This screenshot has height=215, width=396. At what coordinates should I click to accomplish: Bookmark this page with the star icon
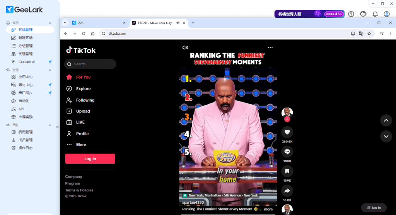(369, 34)
